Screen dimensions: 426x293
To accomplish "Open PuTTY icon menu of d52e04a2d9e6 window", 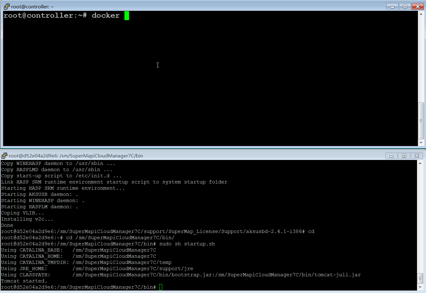I will click(4, 156).
